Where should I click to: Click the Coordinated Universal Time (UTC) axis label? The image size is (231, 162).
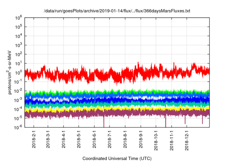pyautogui.click(x=117, y=158)
